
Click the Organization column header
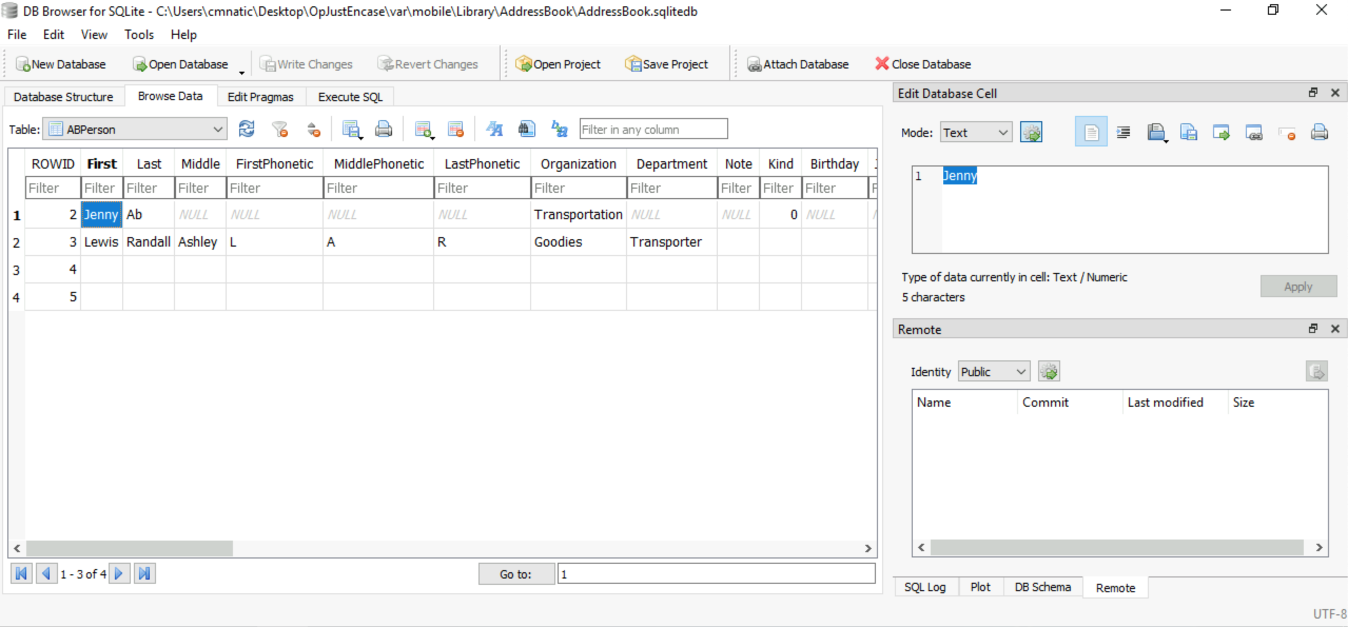pyautogui.click(x=579, y=164)
